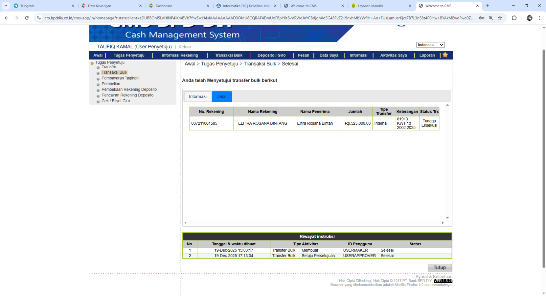Screen dimensions: 546x296
Task: Click the page vertical scrollbar
Action: (x=544, y=158)
